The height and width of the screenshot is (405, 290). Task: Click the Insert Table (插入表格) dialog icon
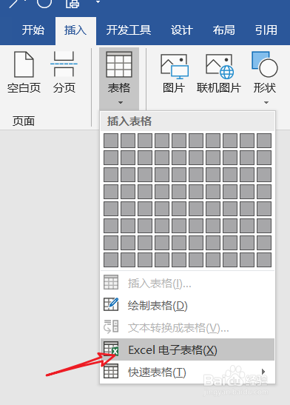(111, 282)
